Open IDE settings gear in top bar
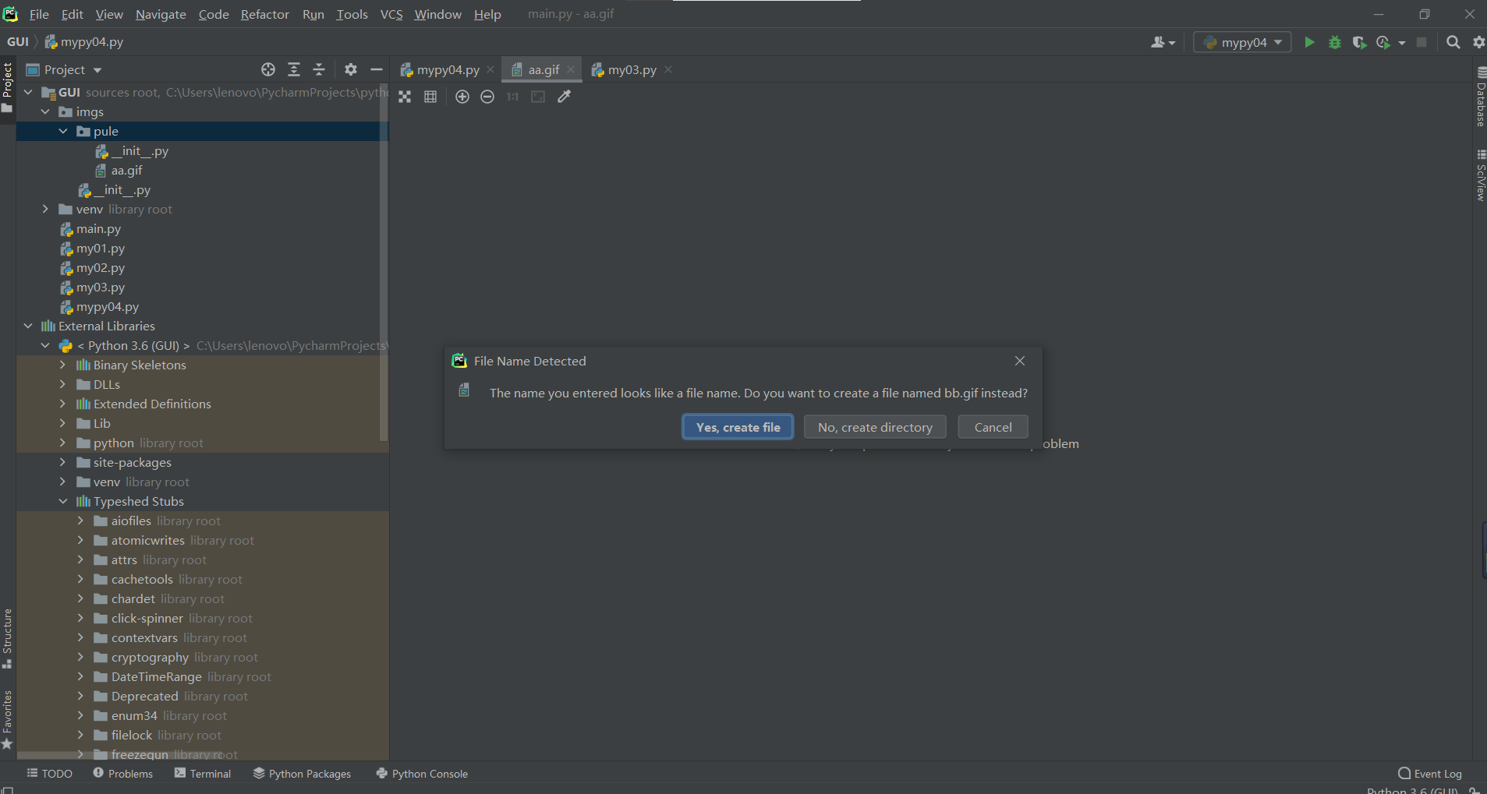 [1478, 42]
